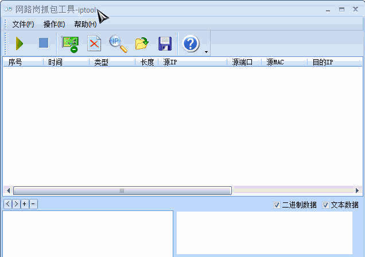The width and height of the screenshot is (365, 257).
Task: Sort by 源MAC column header
Action: pos(284,62)
